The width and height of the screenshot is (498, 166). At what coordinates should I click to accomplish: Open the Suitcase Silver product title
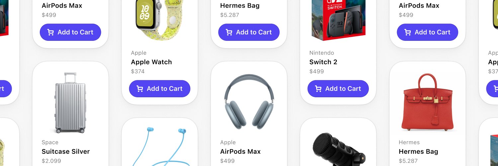(x=66, y=151)
